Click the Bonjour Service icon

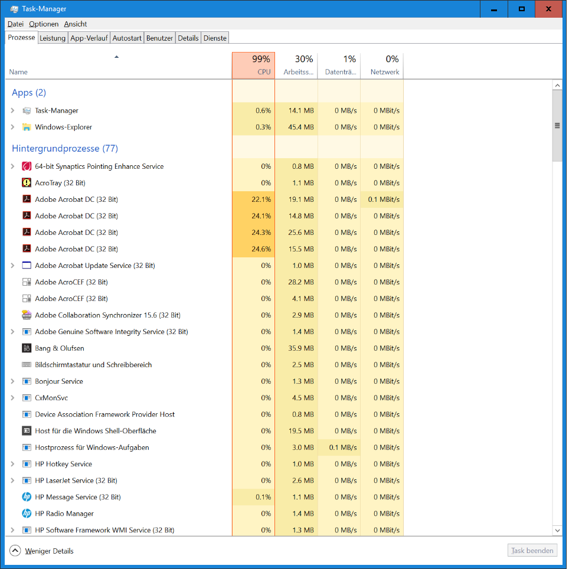(x=27, y=381)
